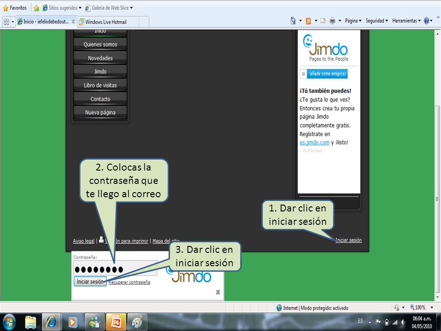Viewport: 441px width, 331px height.
Task: Open Galería de Web Slice dropdown
Action: [x=109, y=8]
